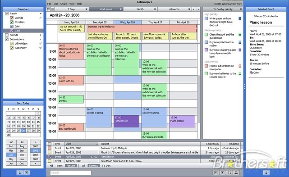Expand the Friends group arrow
This screenshot has width=289, height=177.
[x=41, y=35]
